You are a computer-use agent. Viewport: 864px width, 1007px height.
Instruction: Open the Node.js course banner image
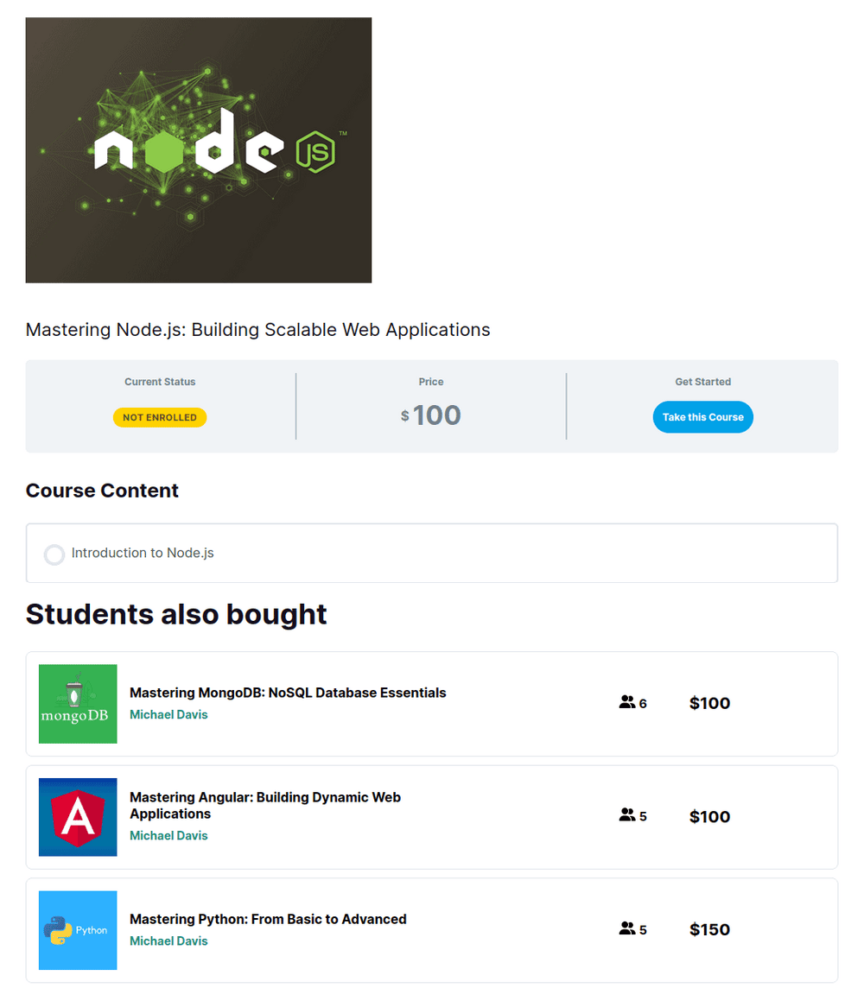pyautogui.click(x=199, y=150)
